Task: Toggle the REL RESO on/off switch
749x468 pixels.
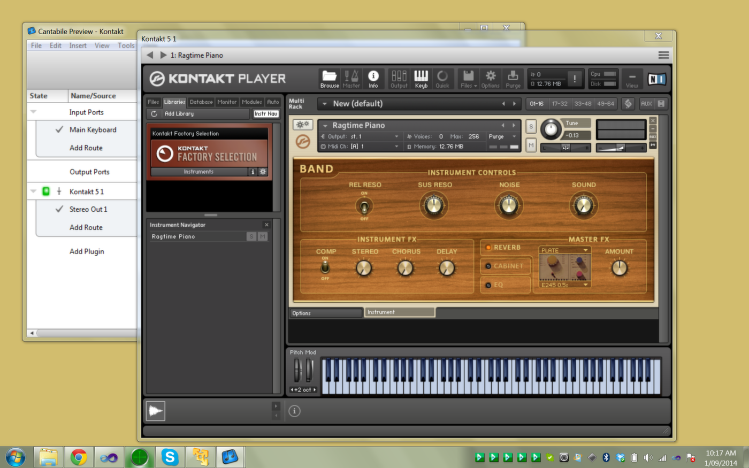Action: (364, 206)
